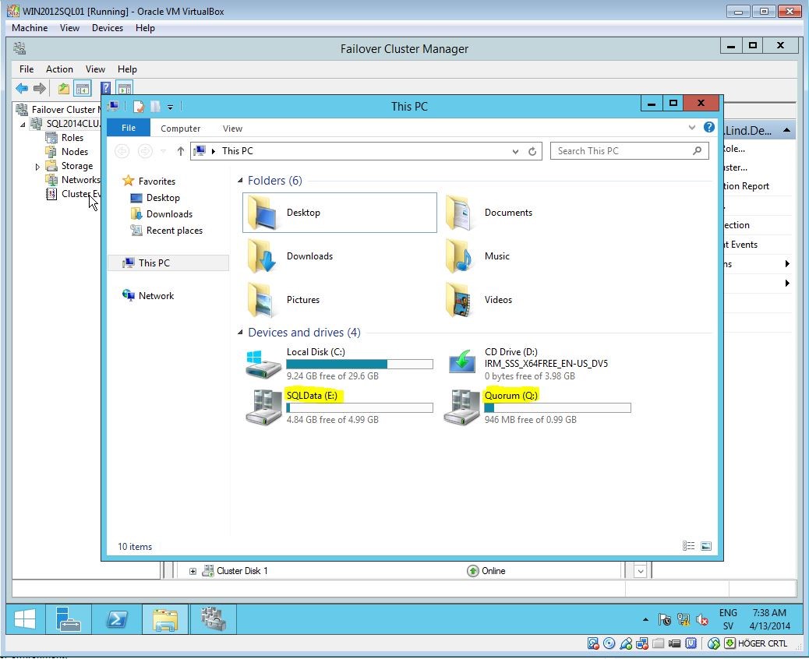Click the Search This PC field

[622, 151]
